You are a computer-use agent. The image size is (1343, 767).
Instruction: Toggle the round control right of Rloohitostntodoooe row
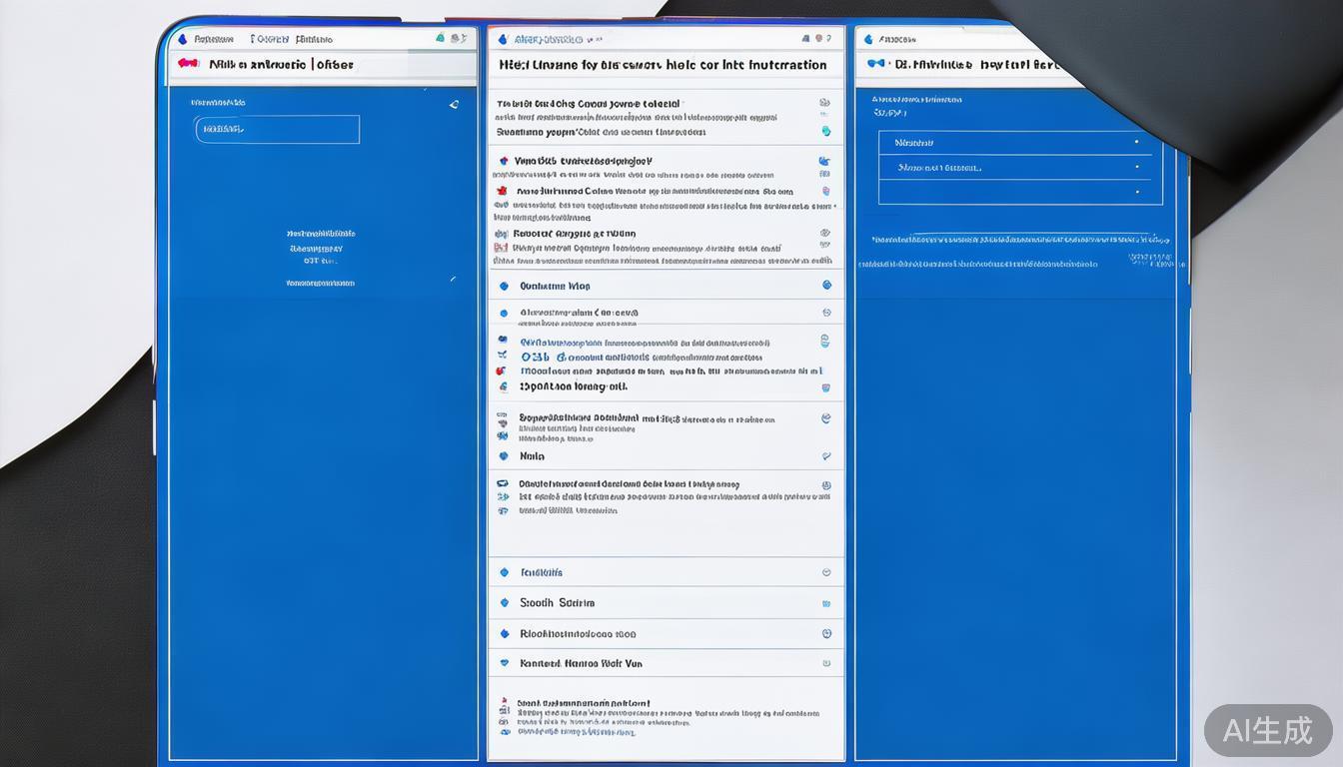point(826,633)
